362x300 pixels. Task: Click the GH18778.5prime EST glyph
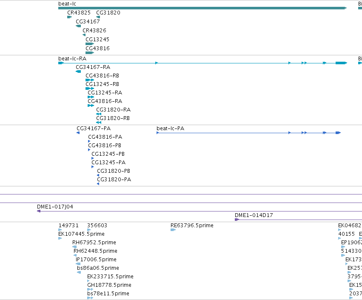(90, 289)
